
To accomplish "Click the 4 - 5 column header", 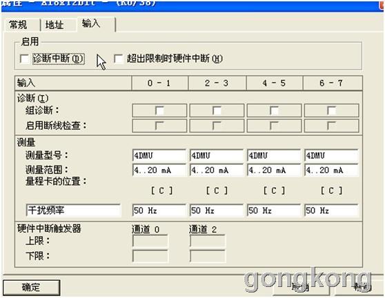I will tap(275, 83).
